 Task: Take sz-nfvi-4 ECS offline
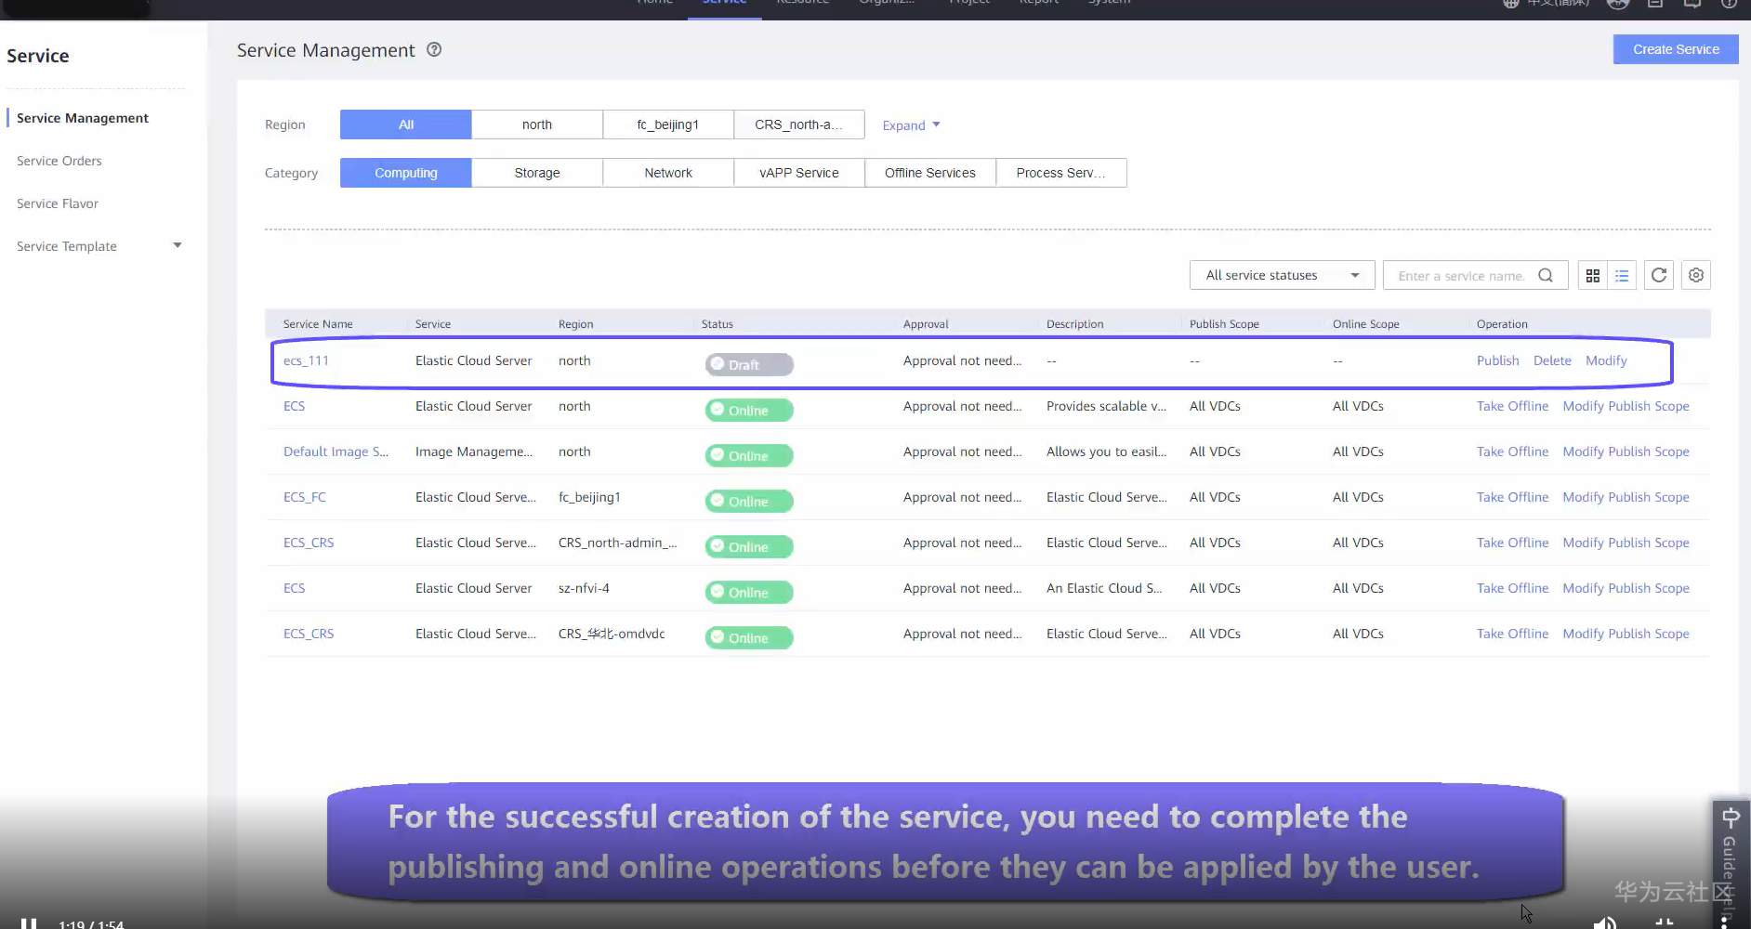[x=1512, y=588]
